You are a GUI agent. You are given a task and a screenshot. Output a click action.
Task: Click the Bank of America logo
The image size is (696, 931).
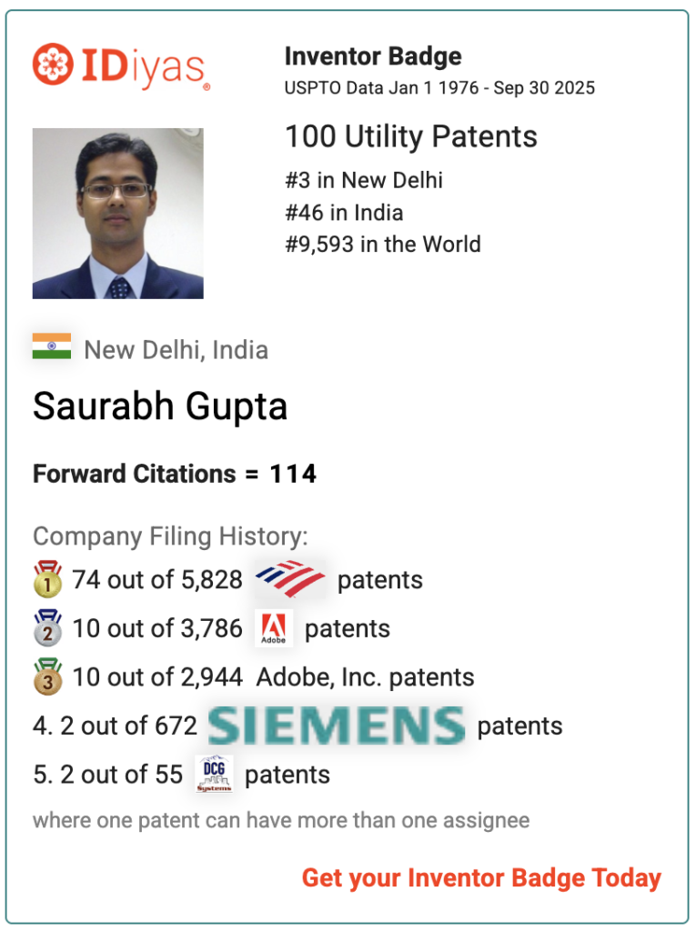pyautogui.click(x=289, y=579)
